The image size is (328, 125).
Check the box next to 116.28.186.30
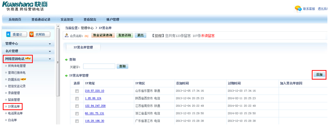77,121
